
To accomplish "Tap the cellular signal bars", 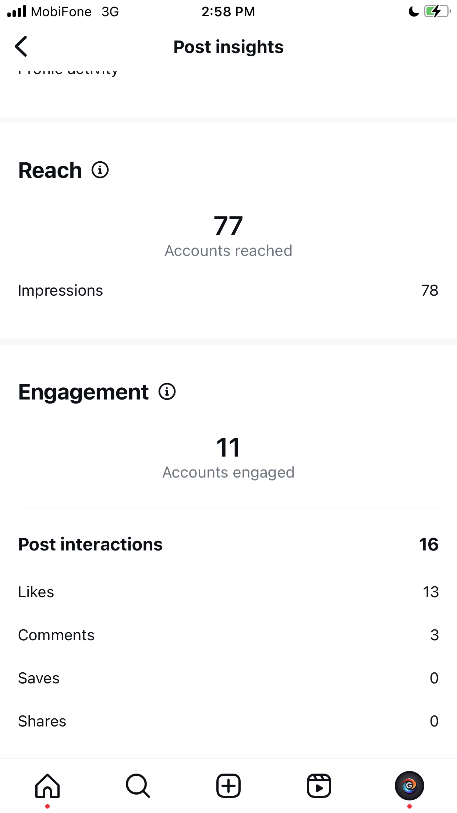I will [x=17, y=11].
